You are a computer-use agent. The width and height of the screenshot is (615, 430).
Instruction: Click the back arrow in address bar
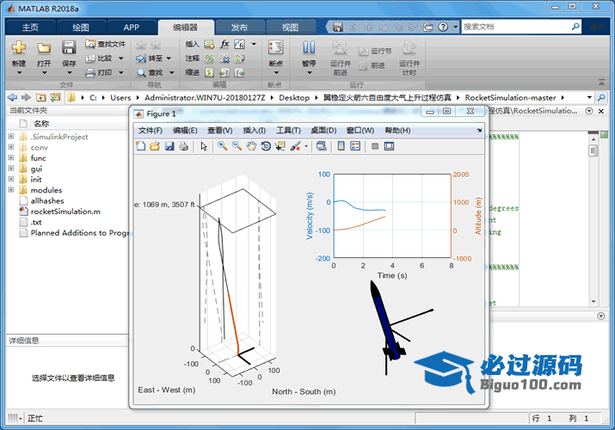tap(13, 97)
